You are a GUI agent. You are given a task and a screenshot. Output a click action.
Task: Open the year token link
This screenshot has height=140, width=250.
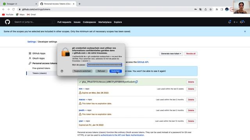tap(81, 121)
